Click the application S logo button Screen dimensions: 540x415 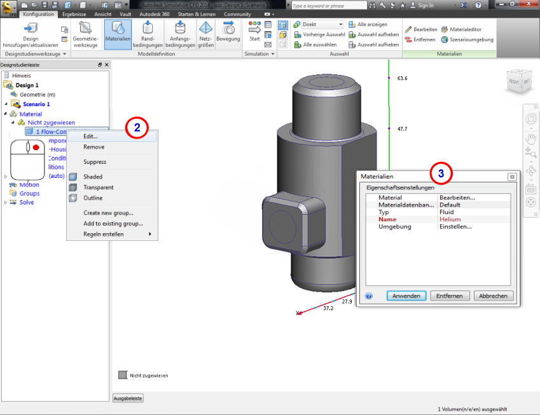tap(9, 8)
